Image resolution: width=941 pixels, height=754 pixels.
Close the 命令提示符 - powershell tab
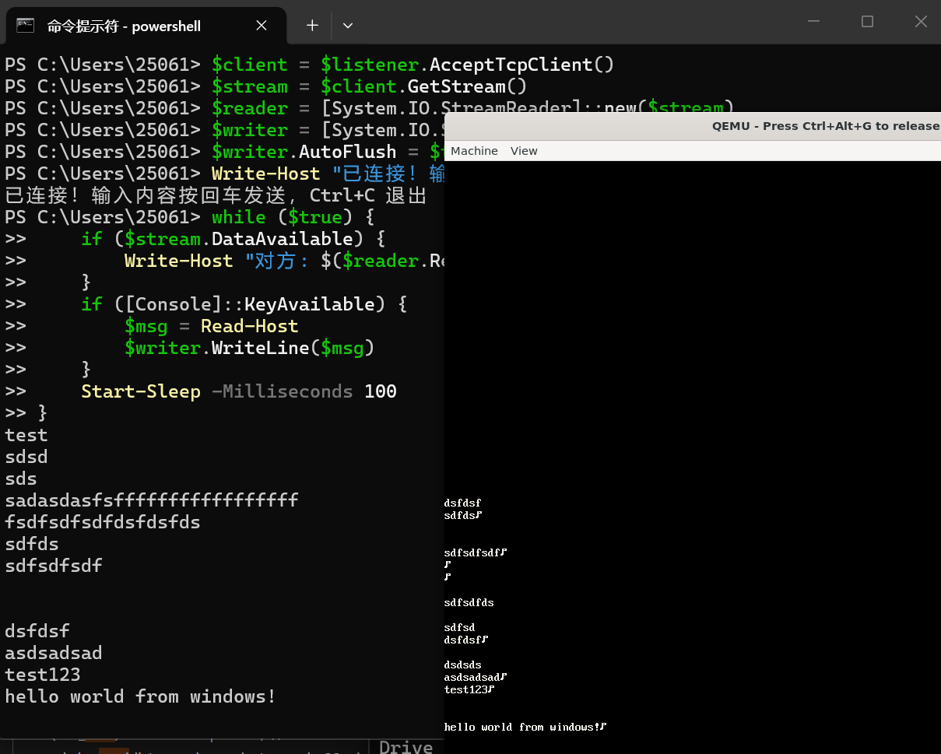click(262, 26)
